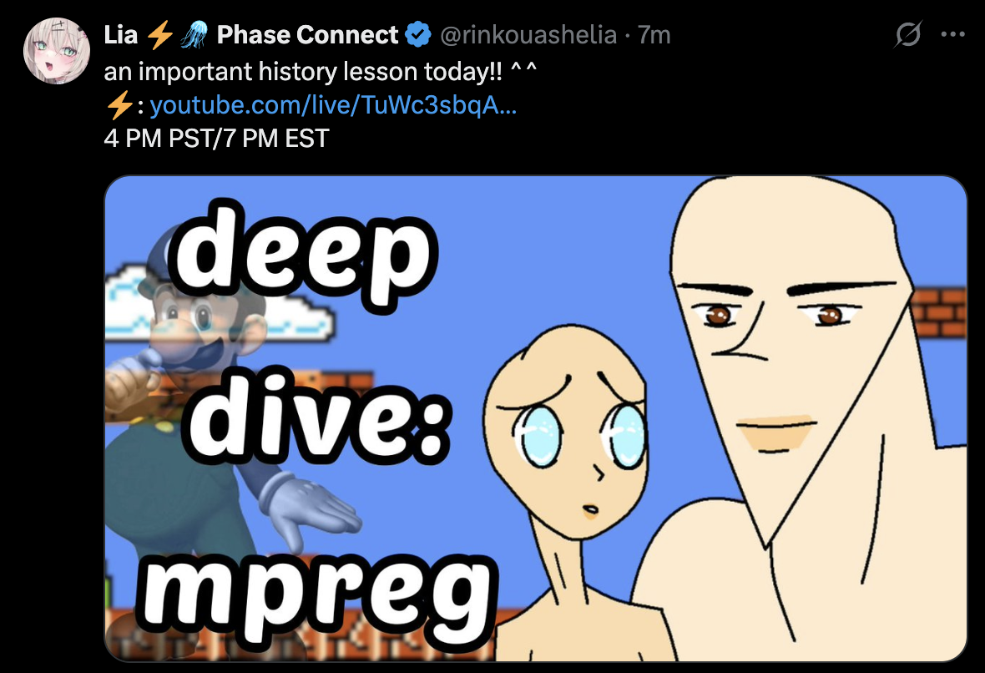Open the @rinkouashelia handle link

pyautogui.click(x=528, y=34)
